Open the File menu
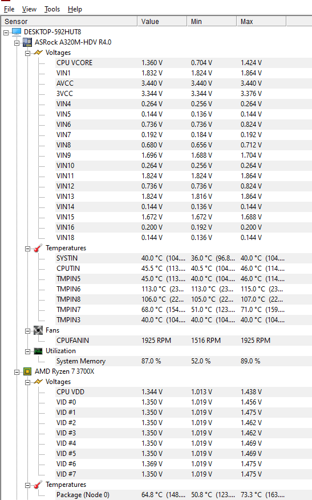The height and width of the screenshot is (500, 312). point(9,9)
